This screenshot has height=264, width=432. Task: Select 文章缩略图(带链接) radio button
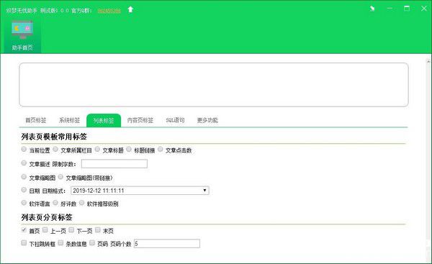(60, 177)
